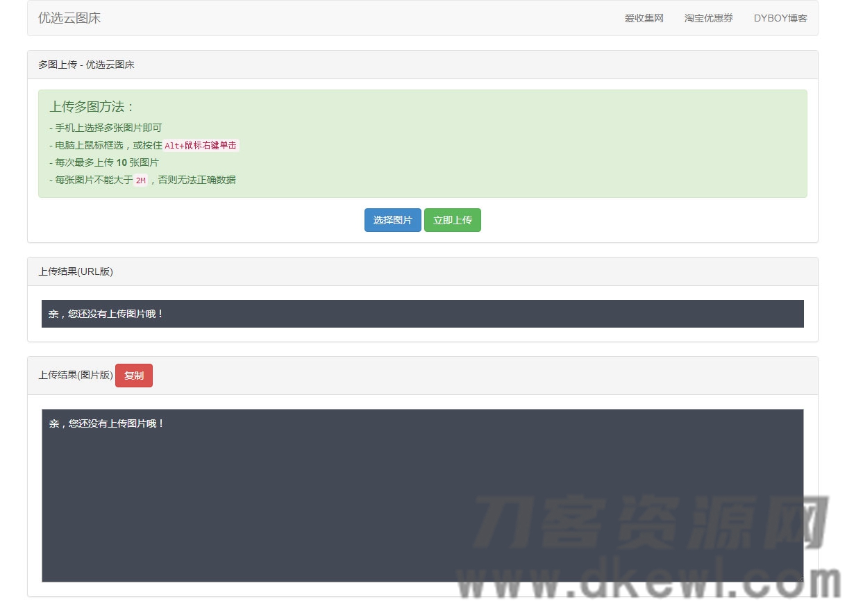
Task: Click the red 复制 button
Action: click(133, 376)
